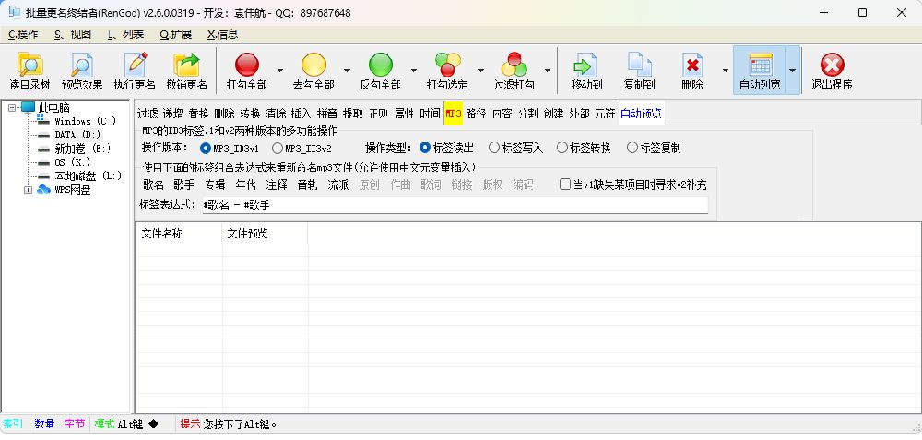This screenshot has height=440, width=922.
Task: Switch to the 路径 tab
Action: point(476,113)
